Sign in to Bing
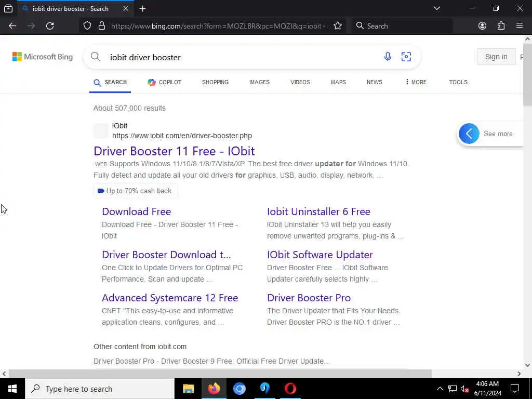Image resolution: width=532 pixels, height=399 pixels. pos(496,57)
